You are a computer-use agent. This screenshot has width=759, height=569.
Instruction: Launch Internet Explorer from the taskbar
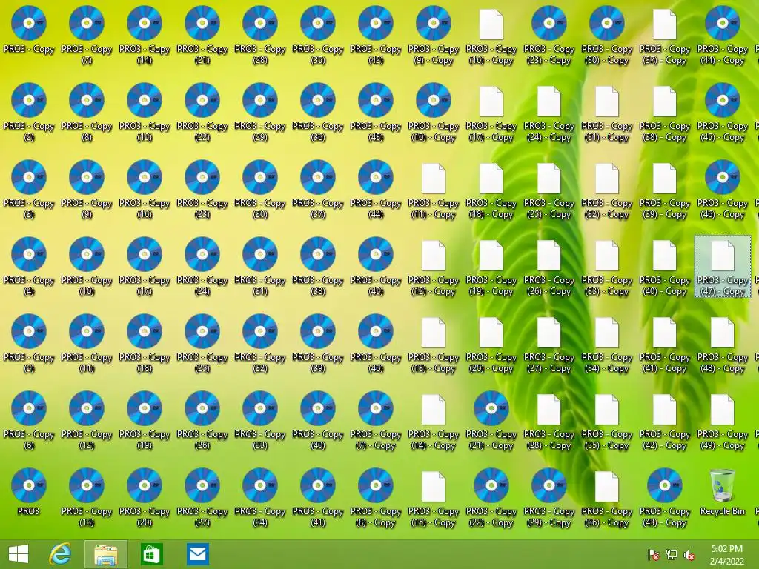pos(60,554)
